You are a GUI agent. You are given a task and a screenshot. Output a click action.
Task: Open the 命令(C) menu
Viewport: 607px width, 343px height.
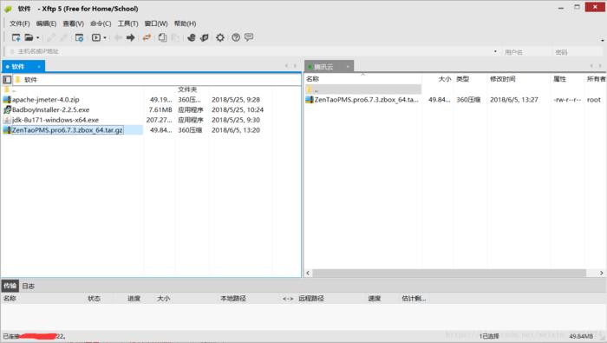tap(101, 23)
